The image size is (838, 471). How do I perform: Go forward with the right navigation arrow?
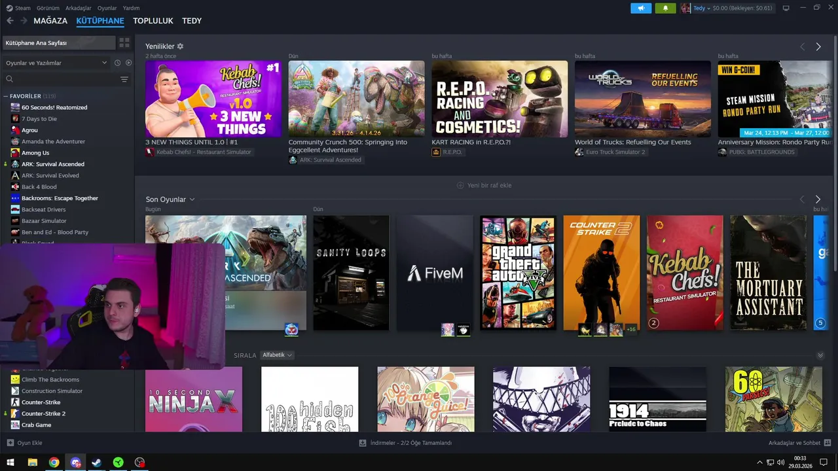click(x=24, y=21)
